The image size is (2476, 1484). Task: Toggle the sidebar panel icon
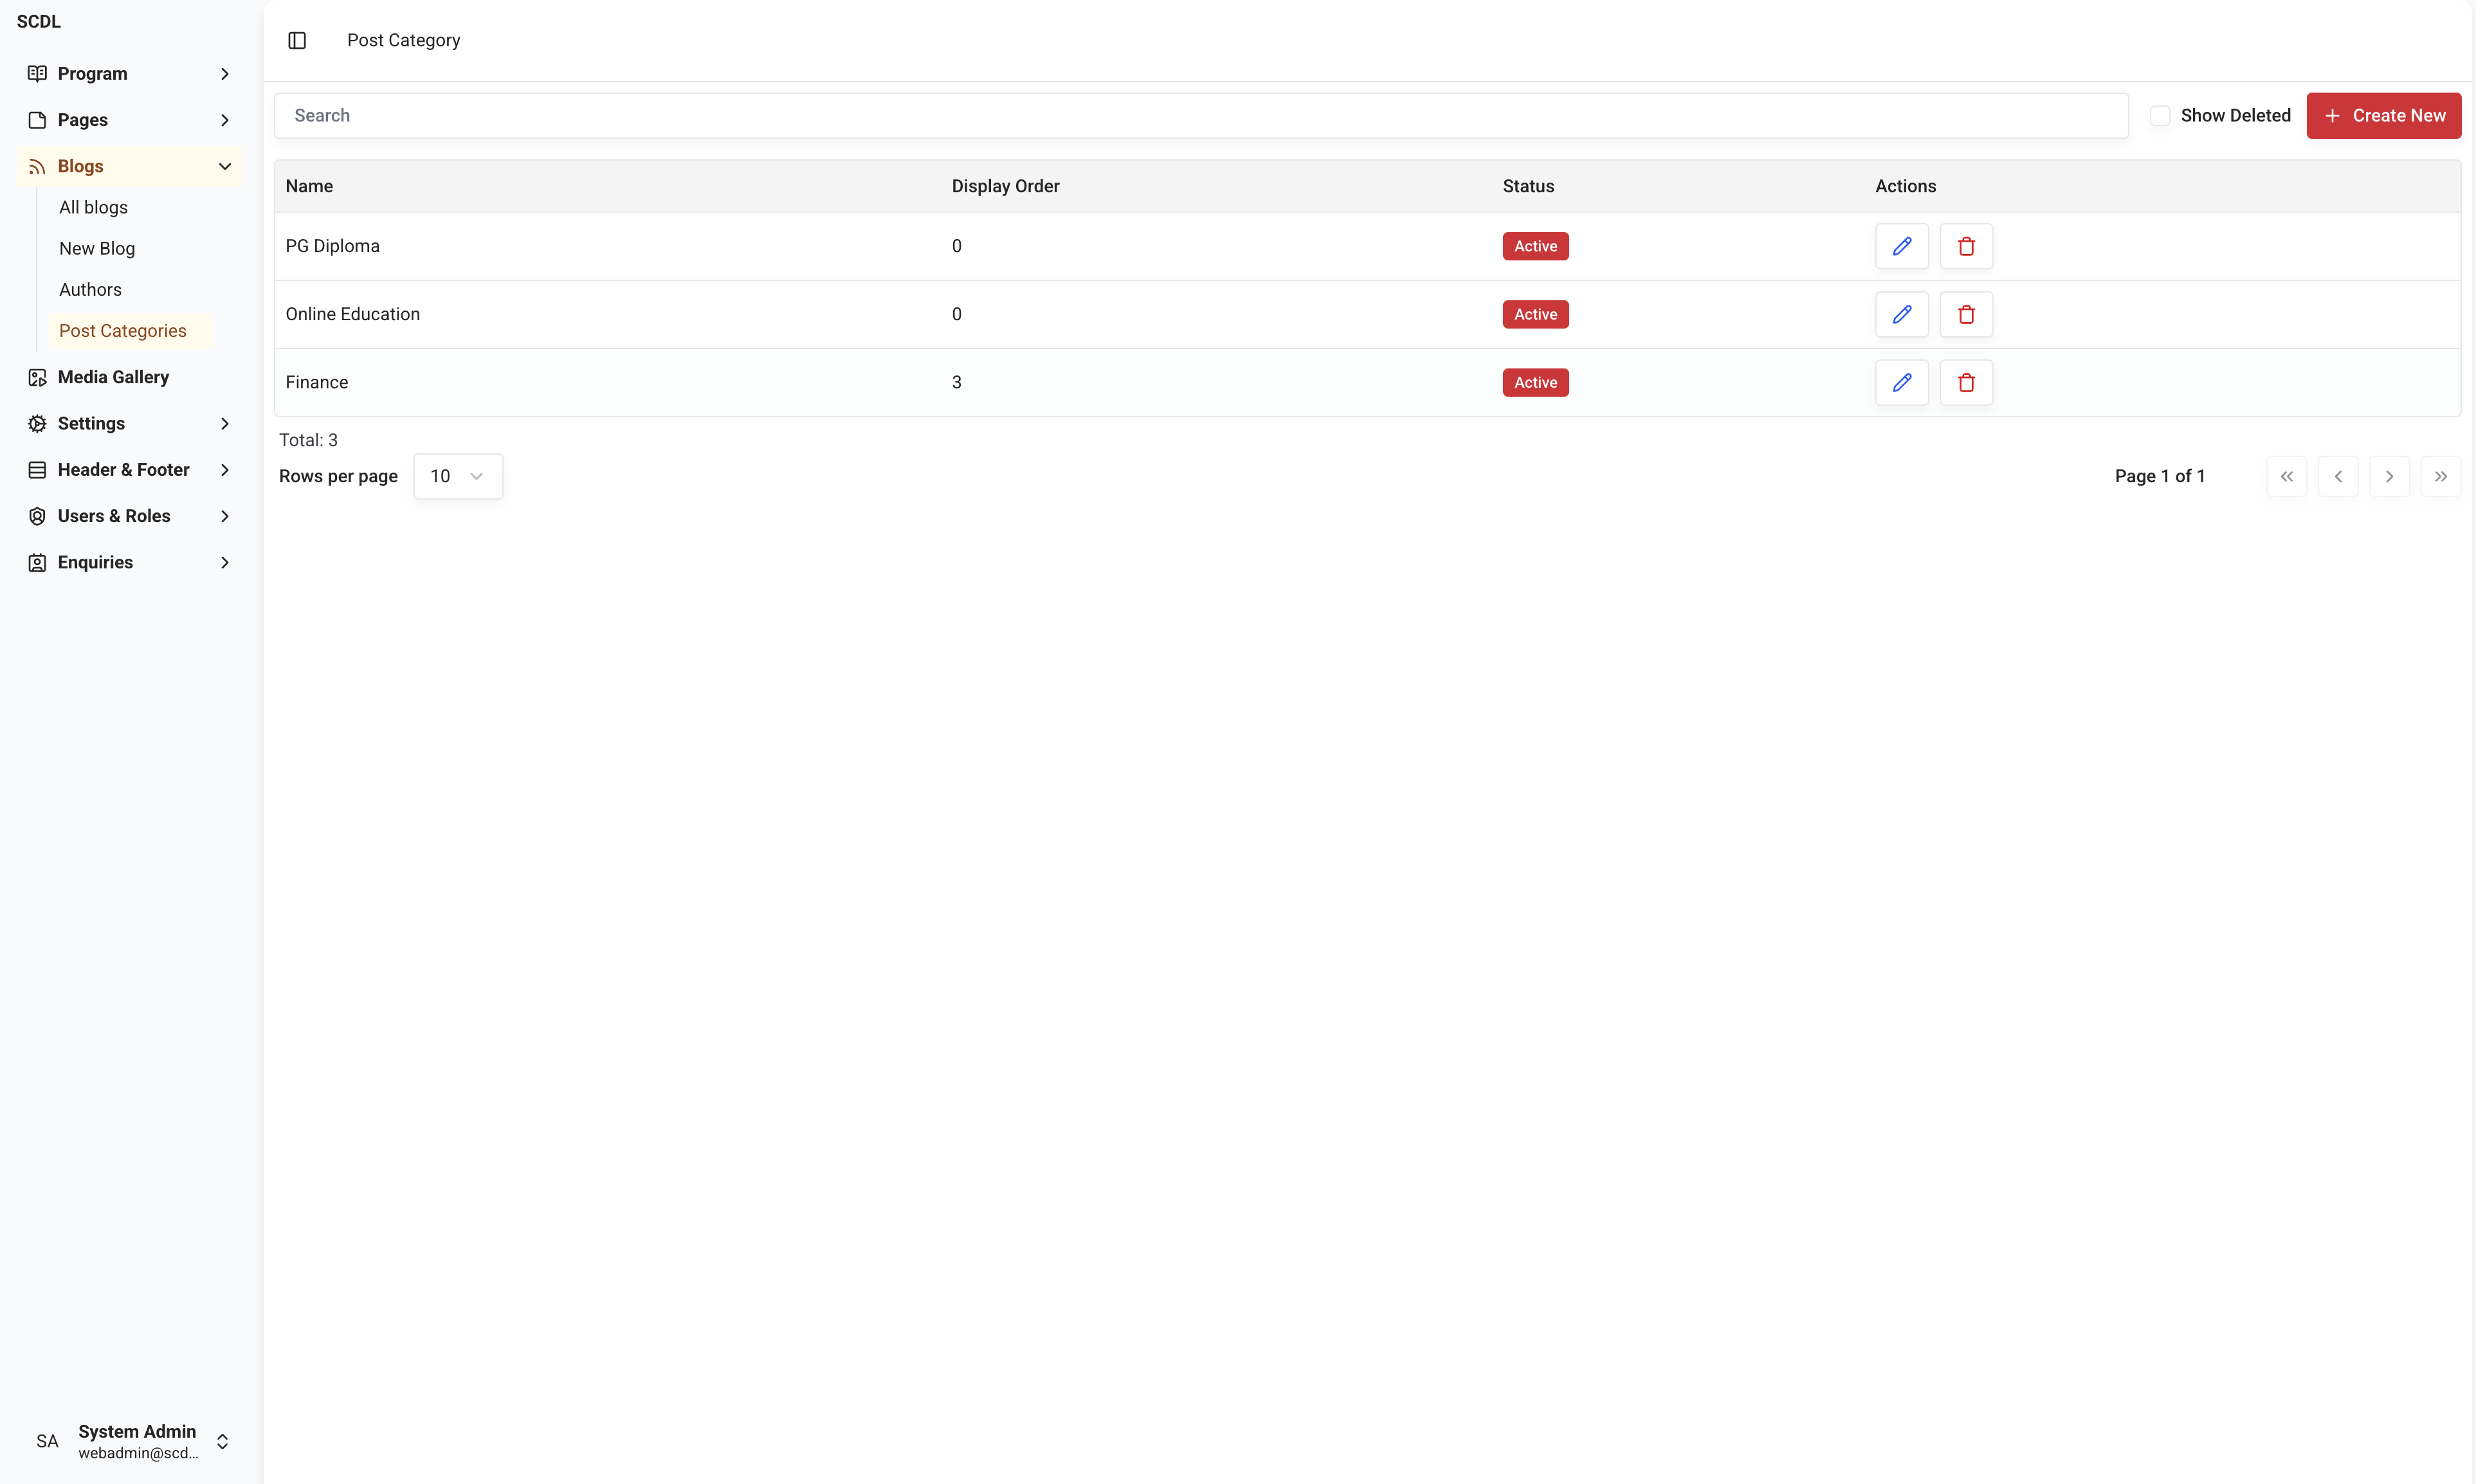(x=297, y=40)
